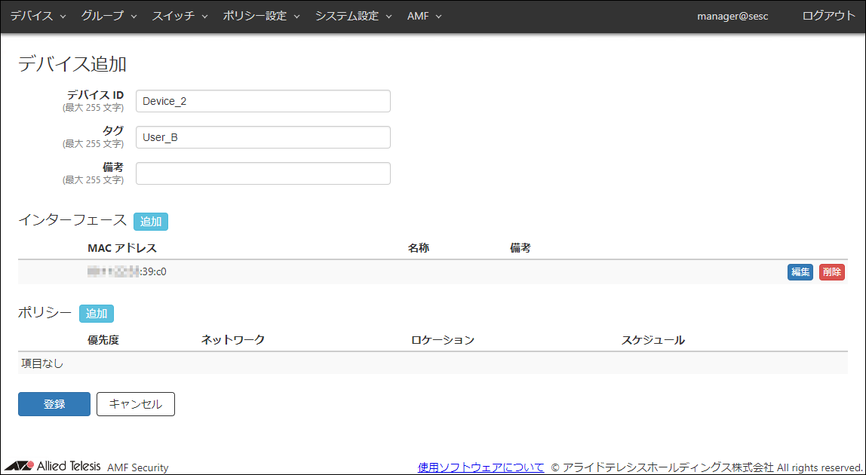The height and width of the screenshot is (475, 866).
Task: Add a new policy with 追加
Action: click(x=97, y=314)
